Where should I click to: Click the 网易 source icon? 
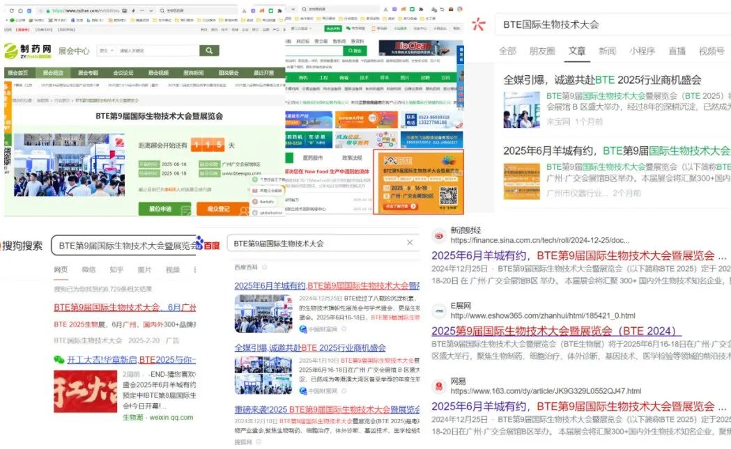(439, 386)
